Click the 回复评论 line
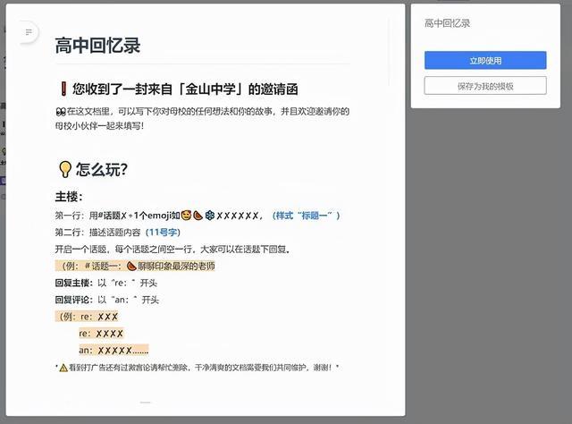The image size is (572, 424). [107, 300]
